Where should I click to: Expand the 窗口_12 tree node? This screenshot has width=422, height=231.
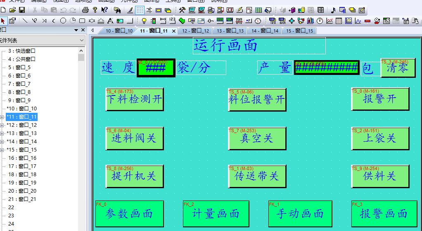pyautogui.click(x=2, y=125)
